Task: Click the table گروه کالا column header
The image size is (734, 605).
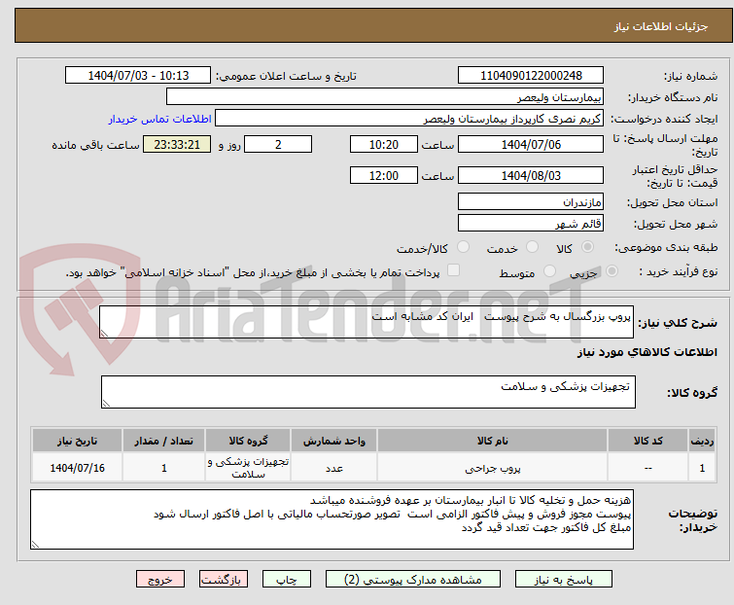Action: tap(248, 441)
